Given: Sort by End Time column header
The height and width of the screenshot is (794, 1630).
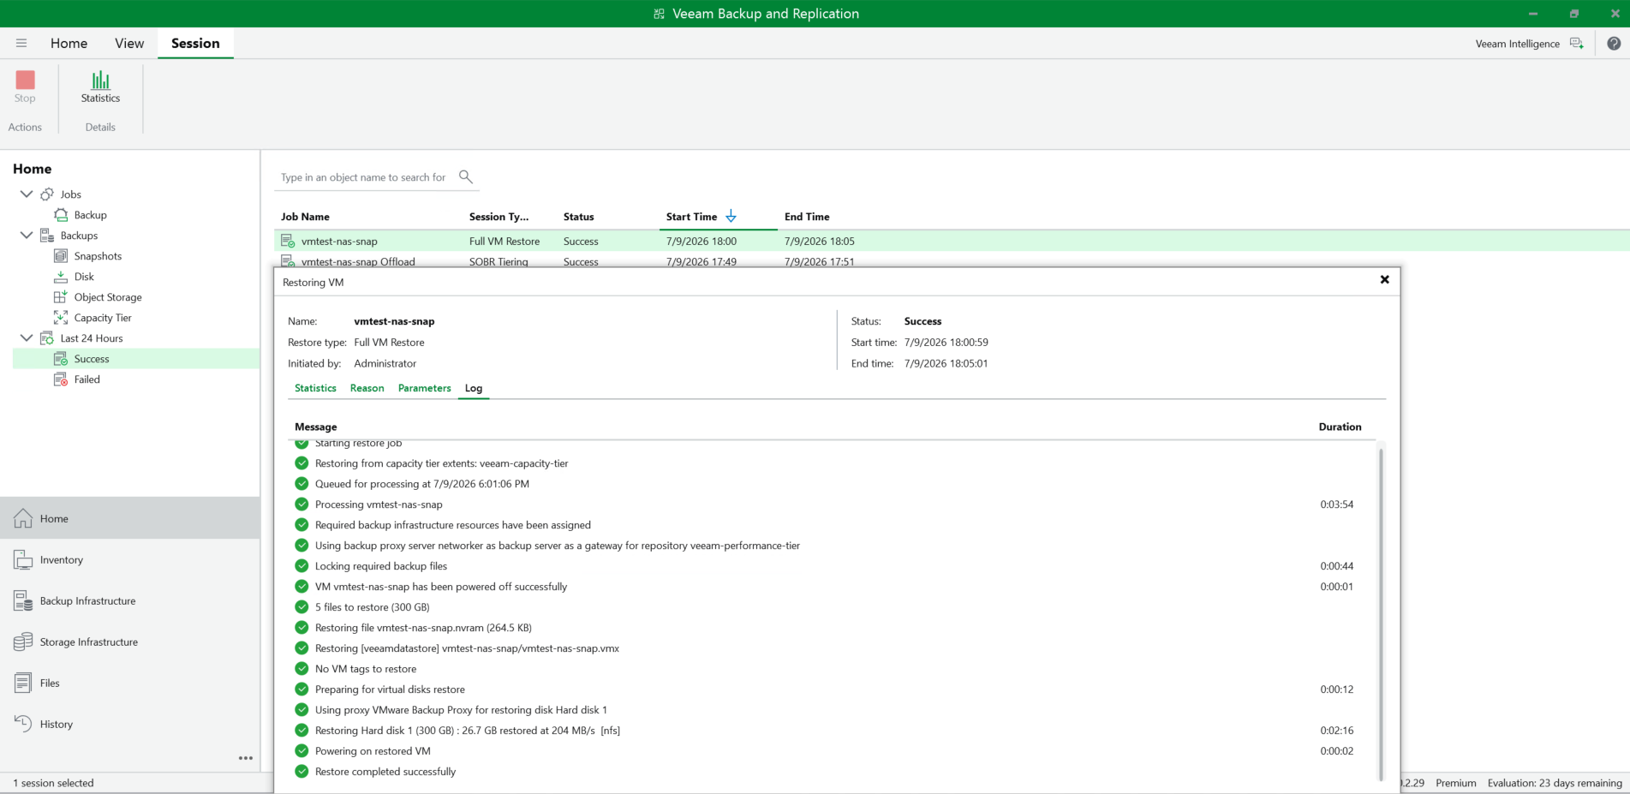Looking at the screenshot, I should click(807, 217).
